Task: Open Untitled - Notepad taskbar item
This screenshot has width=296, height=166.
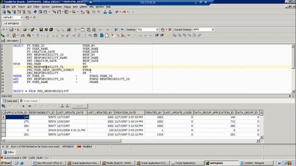Action: 256,163
